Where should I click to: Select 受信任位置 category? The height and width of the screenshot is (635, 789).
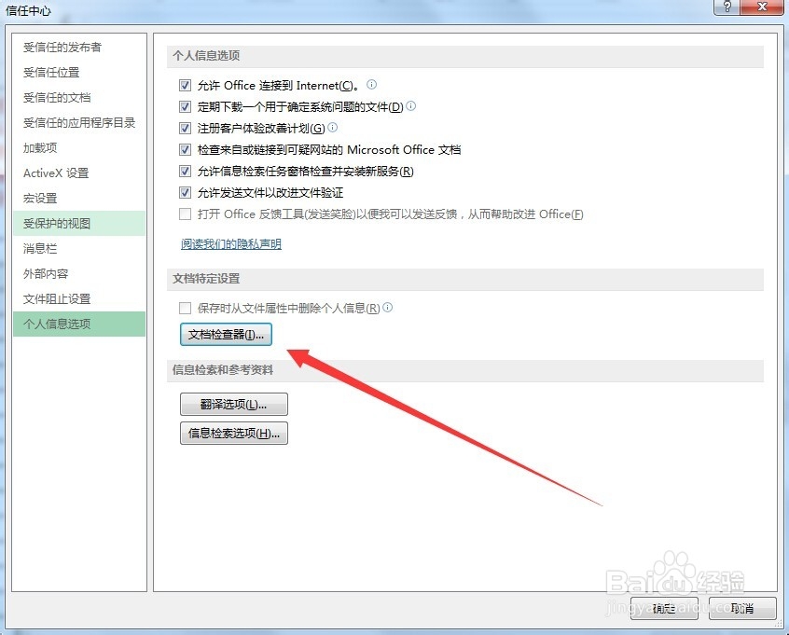point(79,73)
